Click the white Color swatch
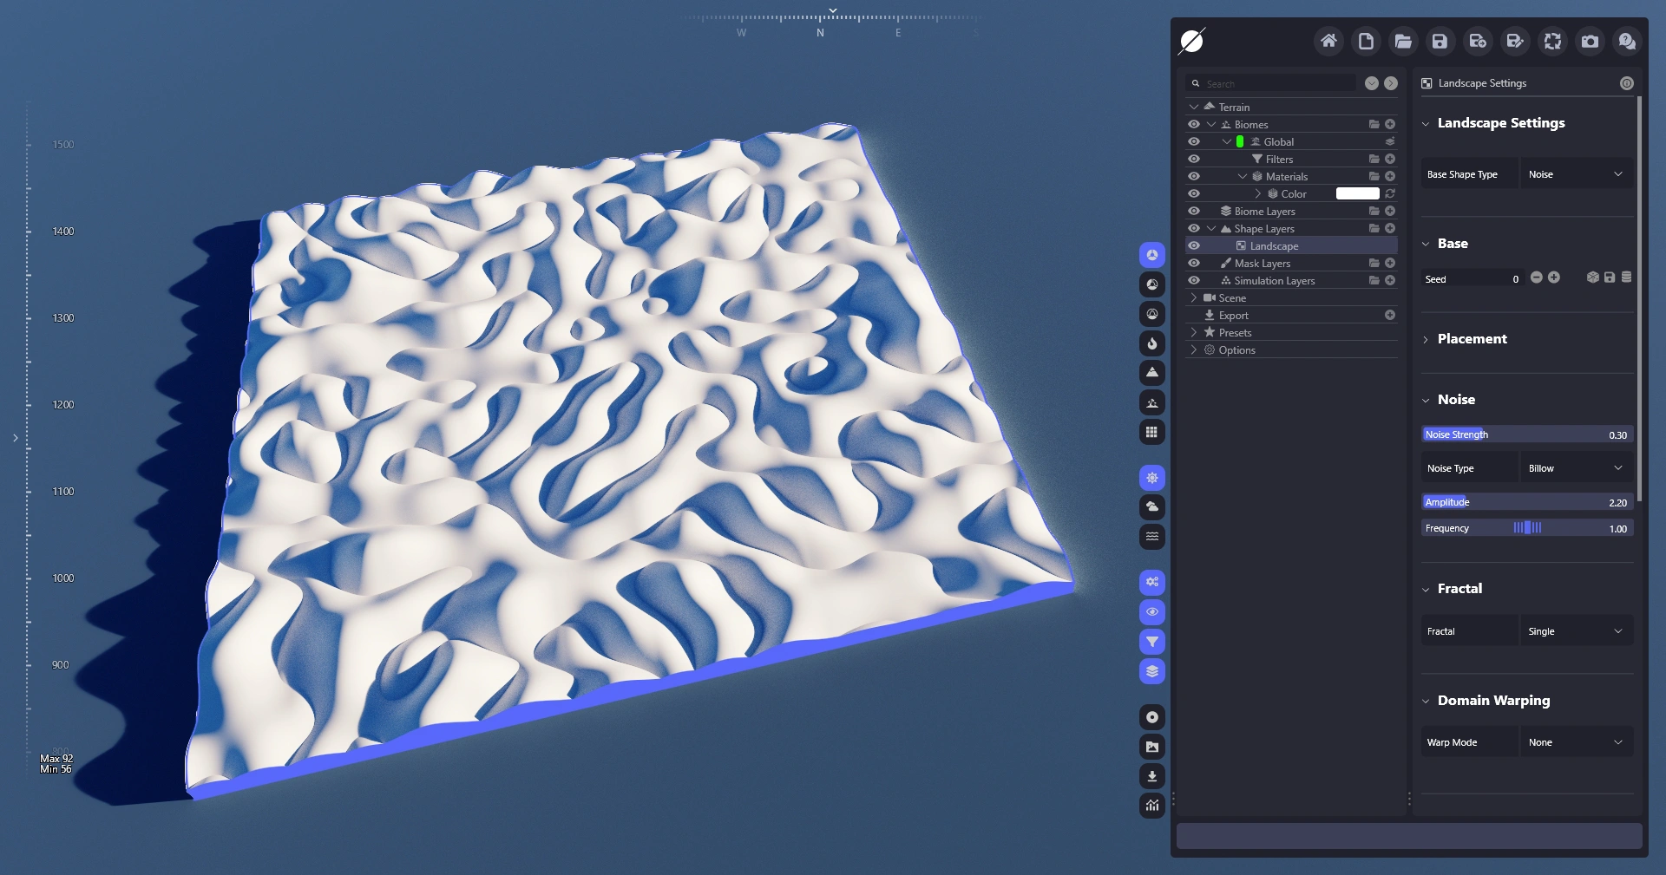The width and height of the screenshot is (1666, 875). pos(1357,193)
